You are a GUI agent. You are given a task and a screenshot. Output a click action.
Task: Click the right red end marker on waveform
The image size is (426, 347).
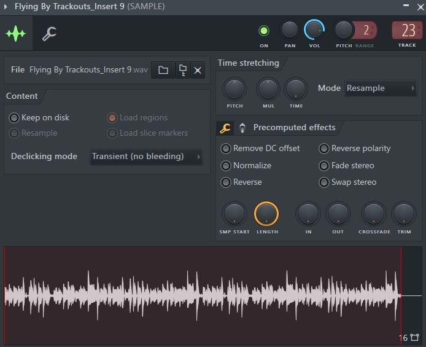(401, 295)
